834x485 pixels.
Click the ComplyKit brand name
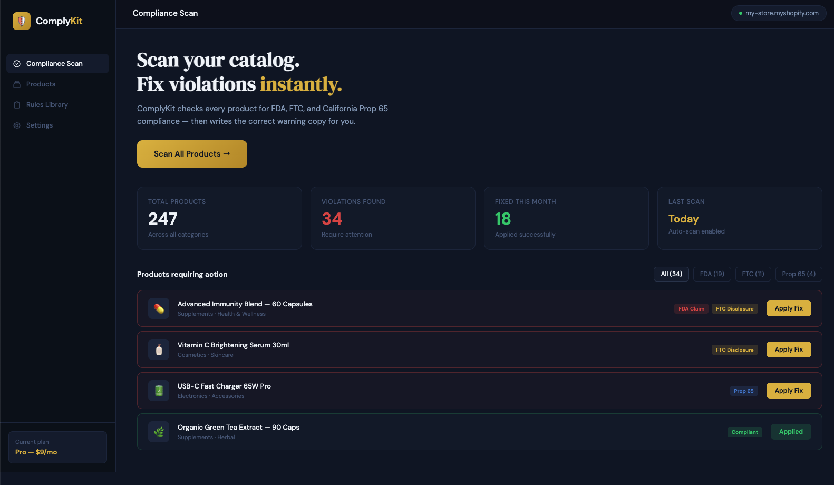59,21
